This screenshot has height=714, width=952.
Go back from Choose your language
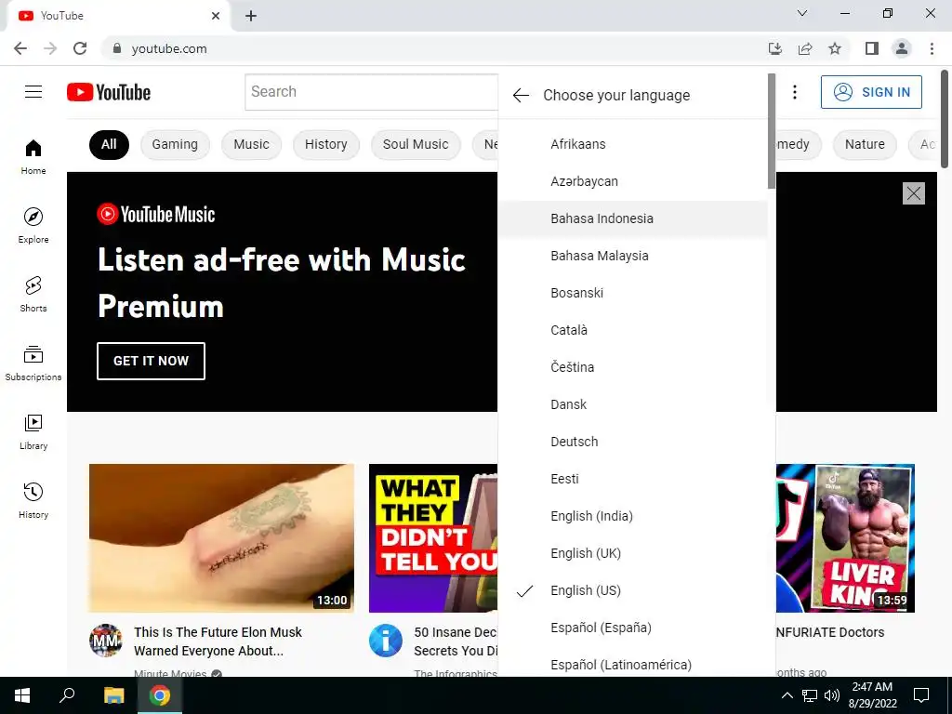(x=521, y=96)
